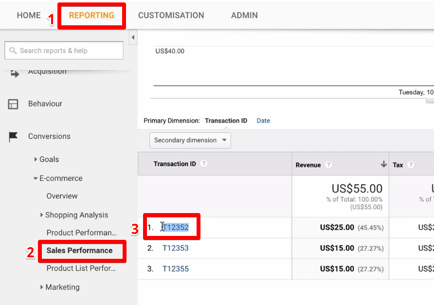The height and width of the screenshot is (305, 434).
Task: Collapse the E-commerce triangle
Action: [36, 179]
